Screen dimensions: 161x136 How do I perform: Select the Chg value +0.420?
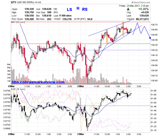pos(145,12)
